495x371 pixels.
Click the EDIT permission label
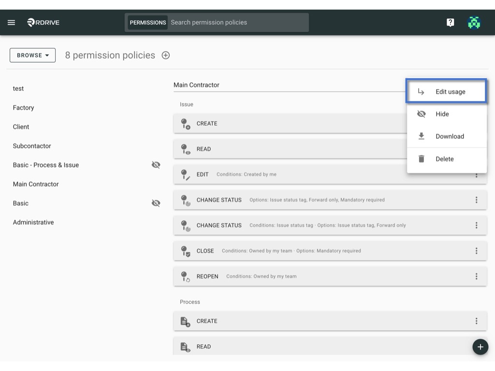click(203, 174)
